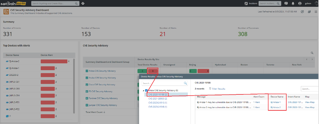Toggle the auto-refresh disabled icon
This screenshot has width=319, height=124.
(302, 12)
